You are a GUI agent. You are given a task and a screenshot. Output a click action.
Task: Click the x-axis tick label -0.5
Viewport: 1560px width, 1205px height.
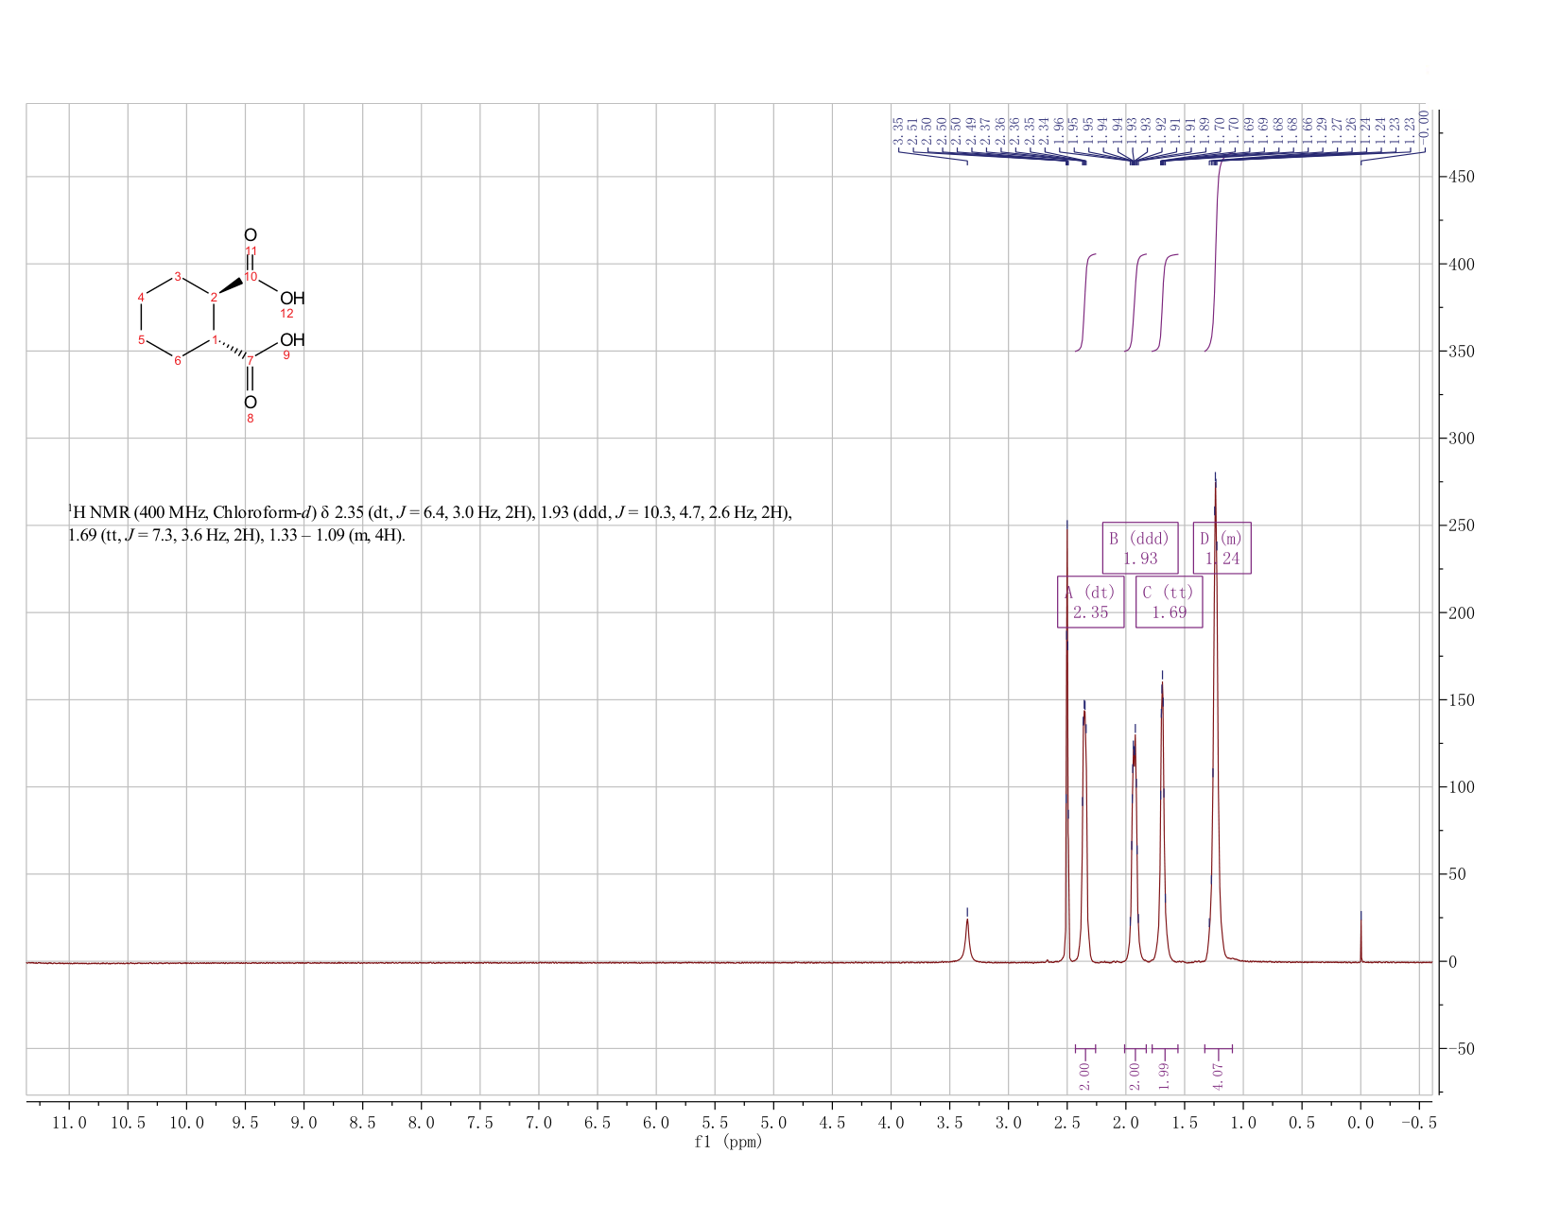click(1417, 1122)
